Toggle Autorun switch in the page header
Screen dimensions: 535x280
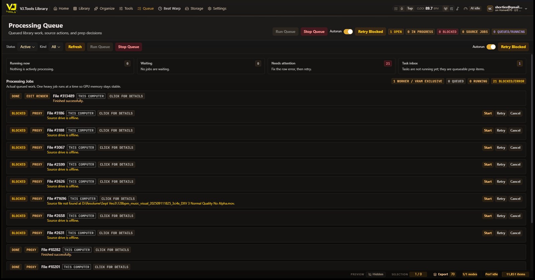[x=348, y=31]
